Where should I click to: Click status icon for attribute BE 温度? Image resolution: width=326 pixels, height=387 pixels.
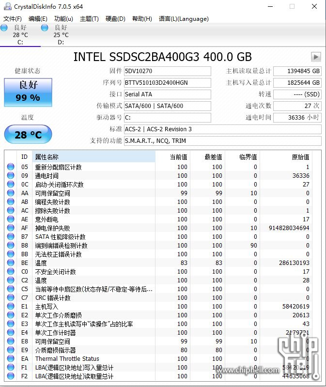pyautogui.click(x=11, y=263)
